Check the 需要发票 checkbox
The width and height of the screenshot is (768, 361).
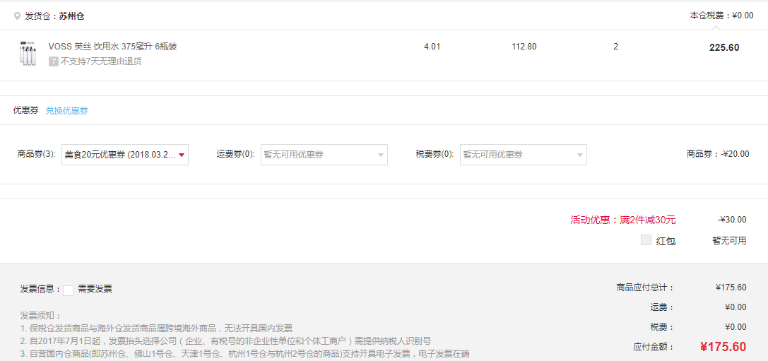[x=68, y=290]
